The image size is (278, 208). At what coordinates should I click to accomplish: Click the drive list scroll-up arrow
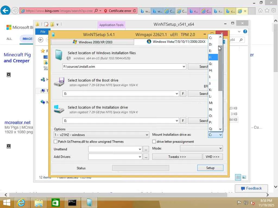click(x=220, y=37)
